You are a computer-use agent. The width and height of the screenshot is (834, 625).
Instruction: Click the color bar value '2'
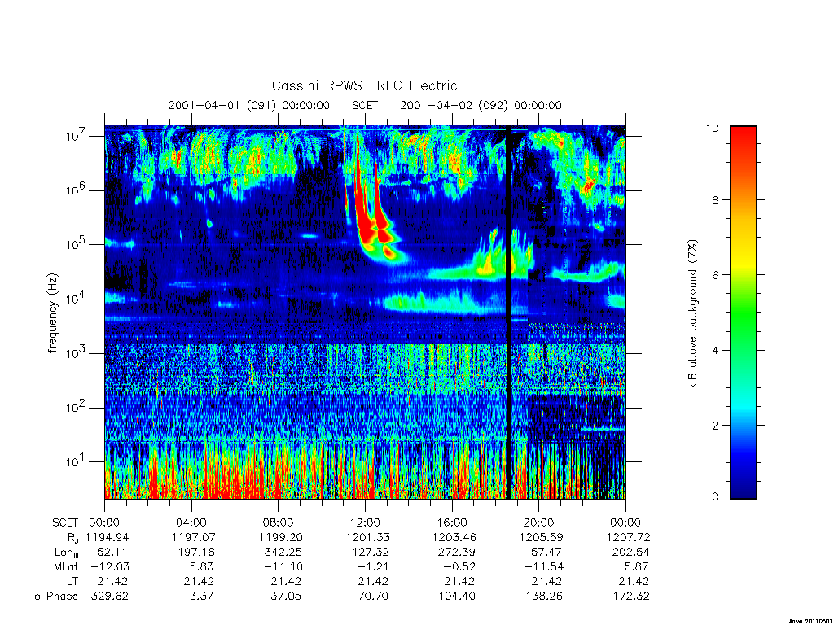coord(715,425)
